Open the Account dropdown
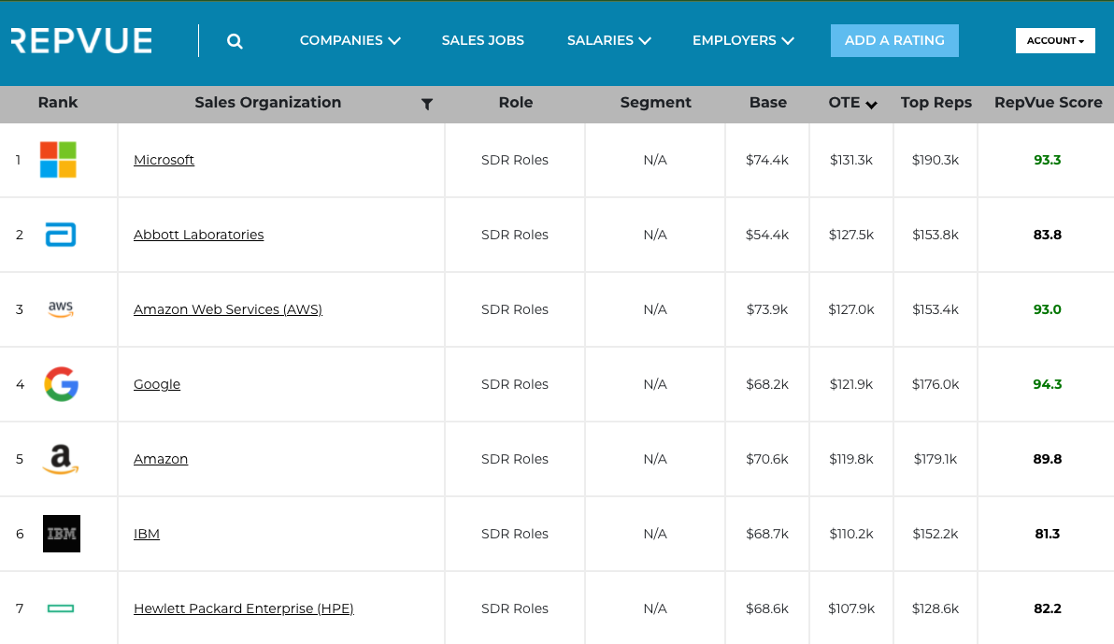 click(x=1055, y=40)
